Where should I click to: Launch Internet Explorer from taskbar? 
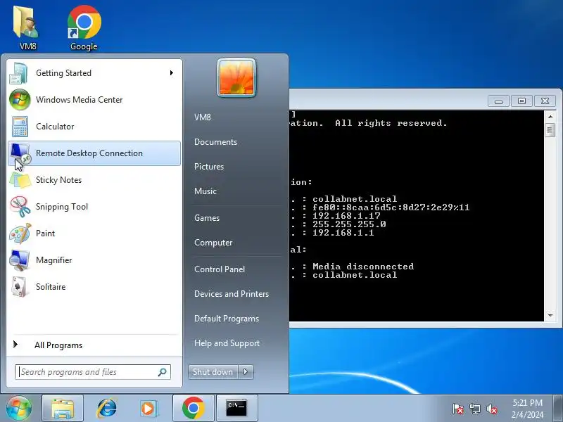[106, 409]
